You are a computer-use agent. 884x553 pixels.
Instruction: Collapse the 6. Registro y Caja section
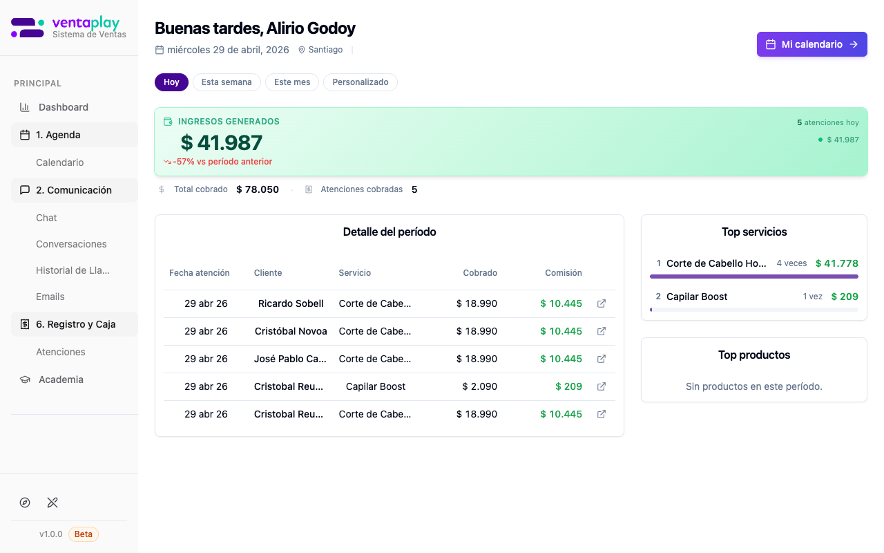coord(75,324)
